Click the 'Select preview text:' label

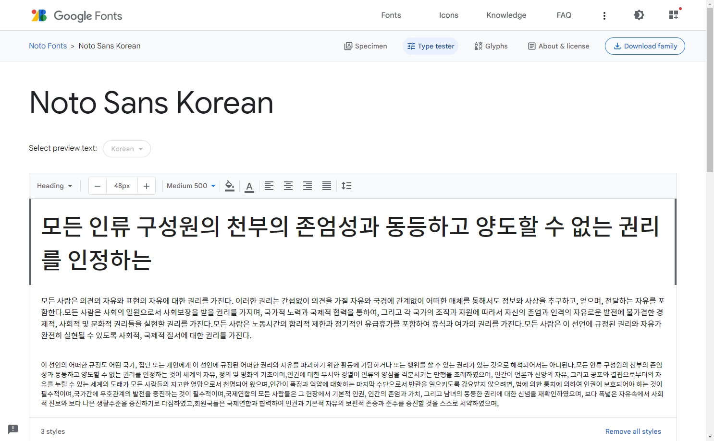point(63,148)
